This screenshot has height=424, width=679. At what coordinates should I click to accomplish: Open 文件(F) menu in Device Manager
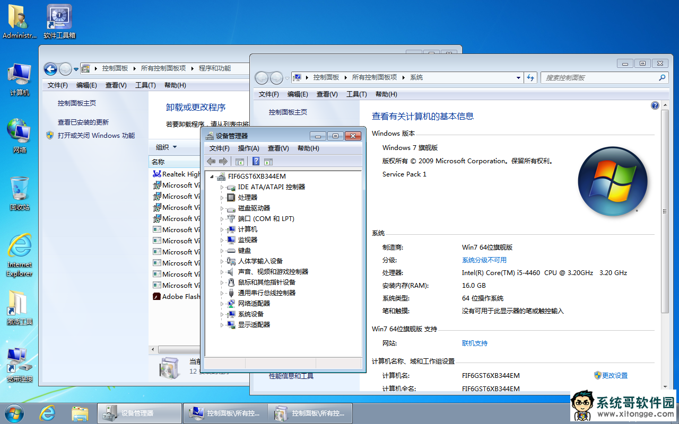220,148
